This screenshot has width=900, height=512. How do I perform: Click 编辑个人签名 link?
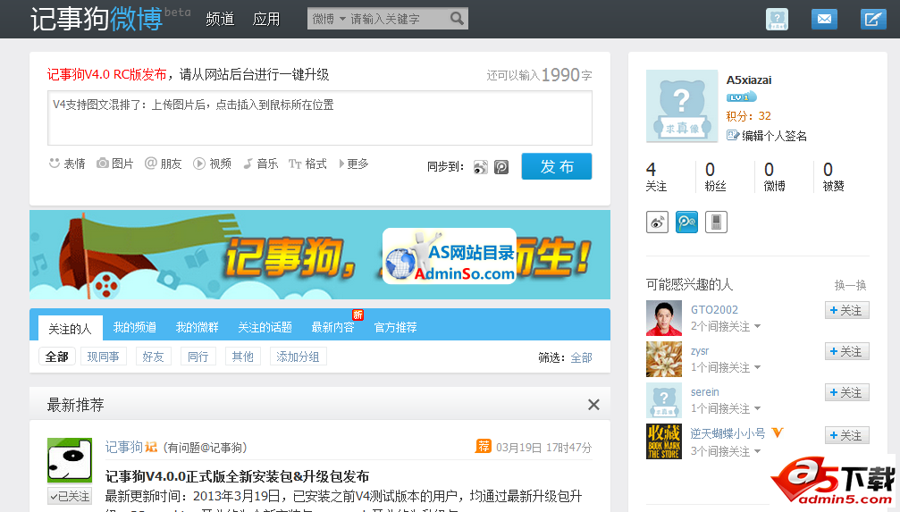point(774,136)
